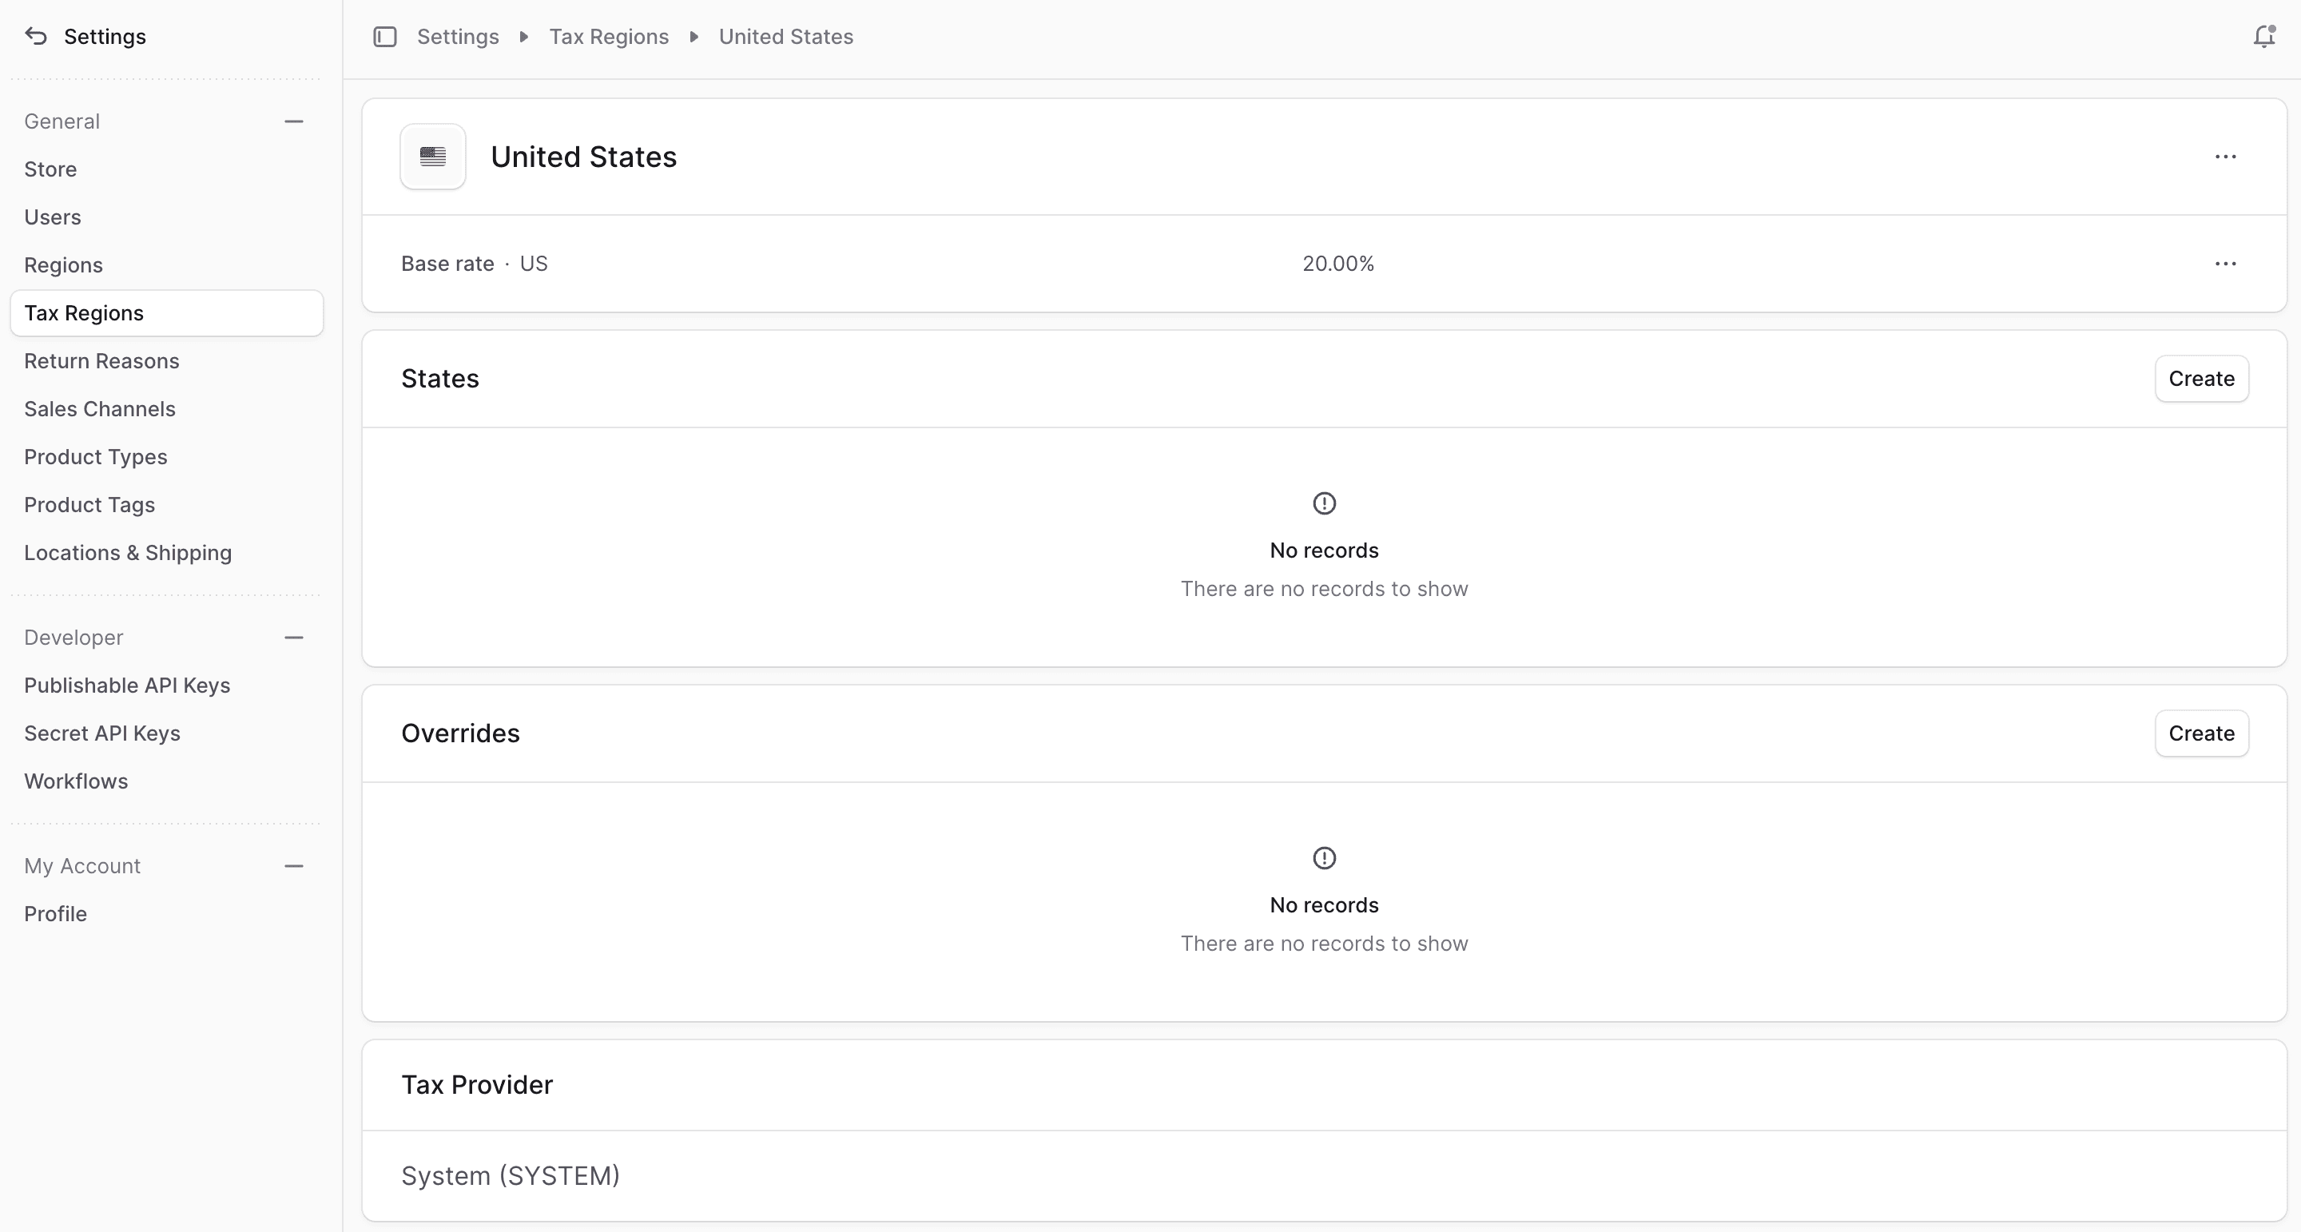Collapse the Developer section

click(294, 638)
